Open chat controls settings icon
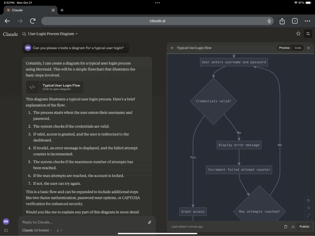The image size is (315, 236). pyautogui.click(x=308, y=34)
